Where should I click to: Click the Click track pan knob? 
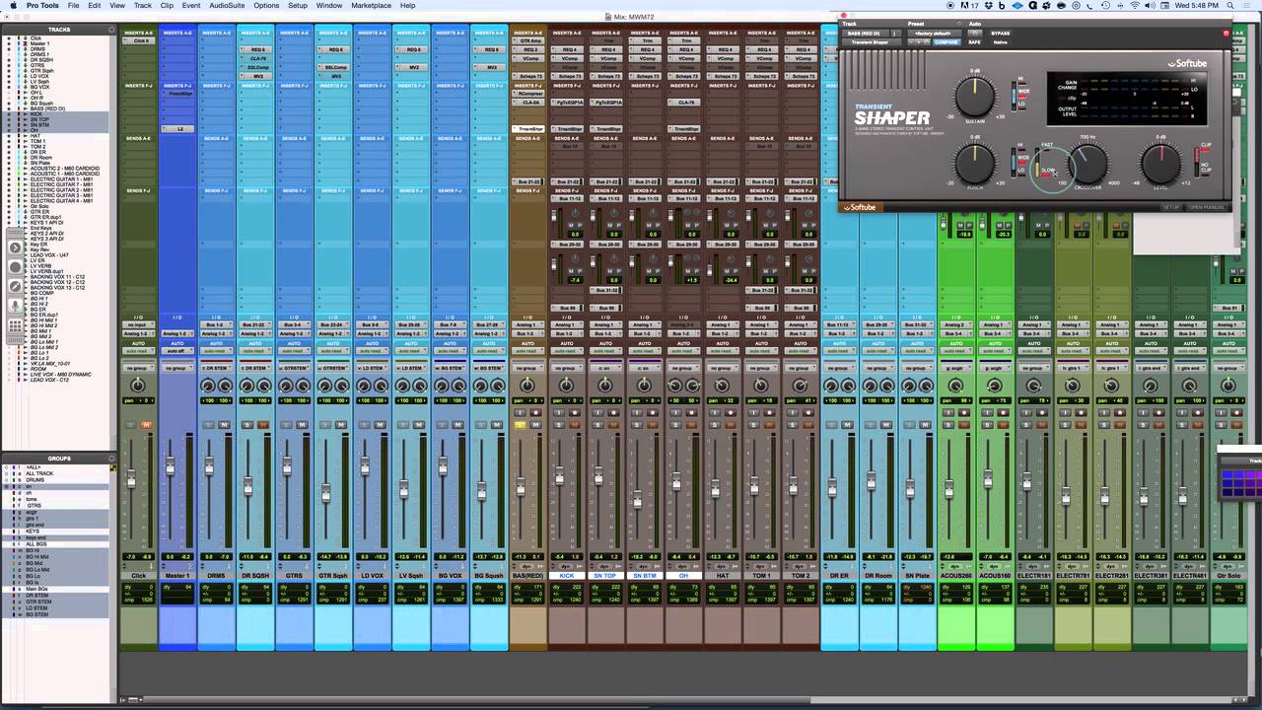pyautogui.click(x=138, y=386)
